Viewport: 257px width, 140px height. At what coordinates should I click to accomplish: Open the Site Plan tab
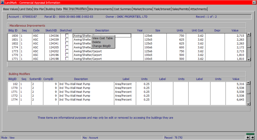point(39,9)
